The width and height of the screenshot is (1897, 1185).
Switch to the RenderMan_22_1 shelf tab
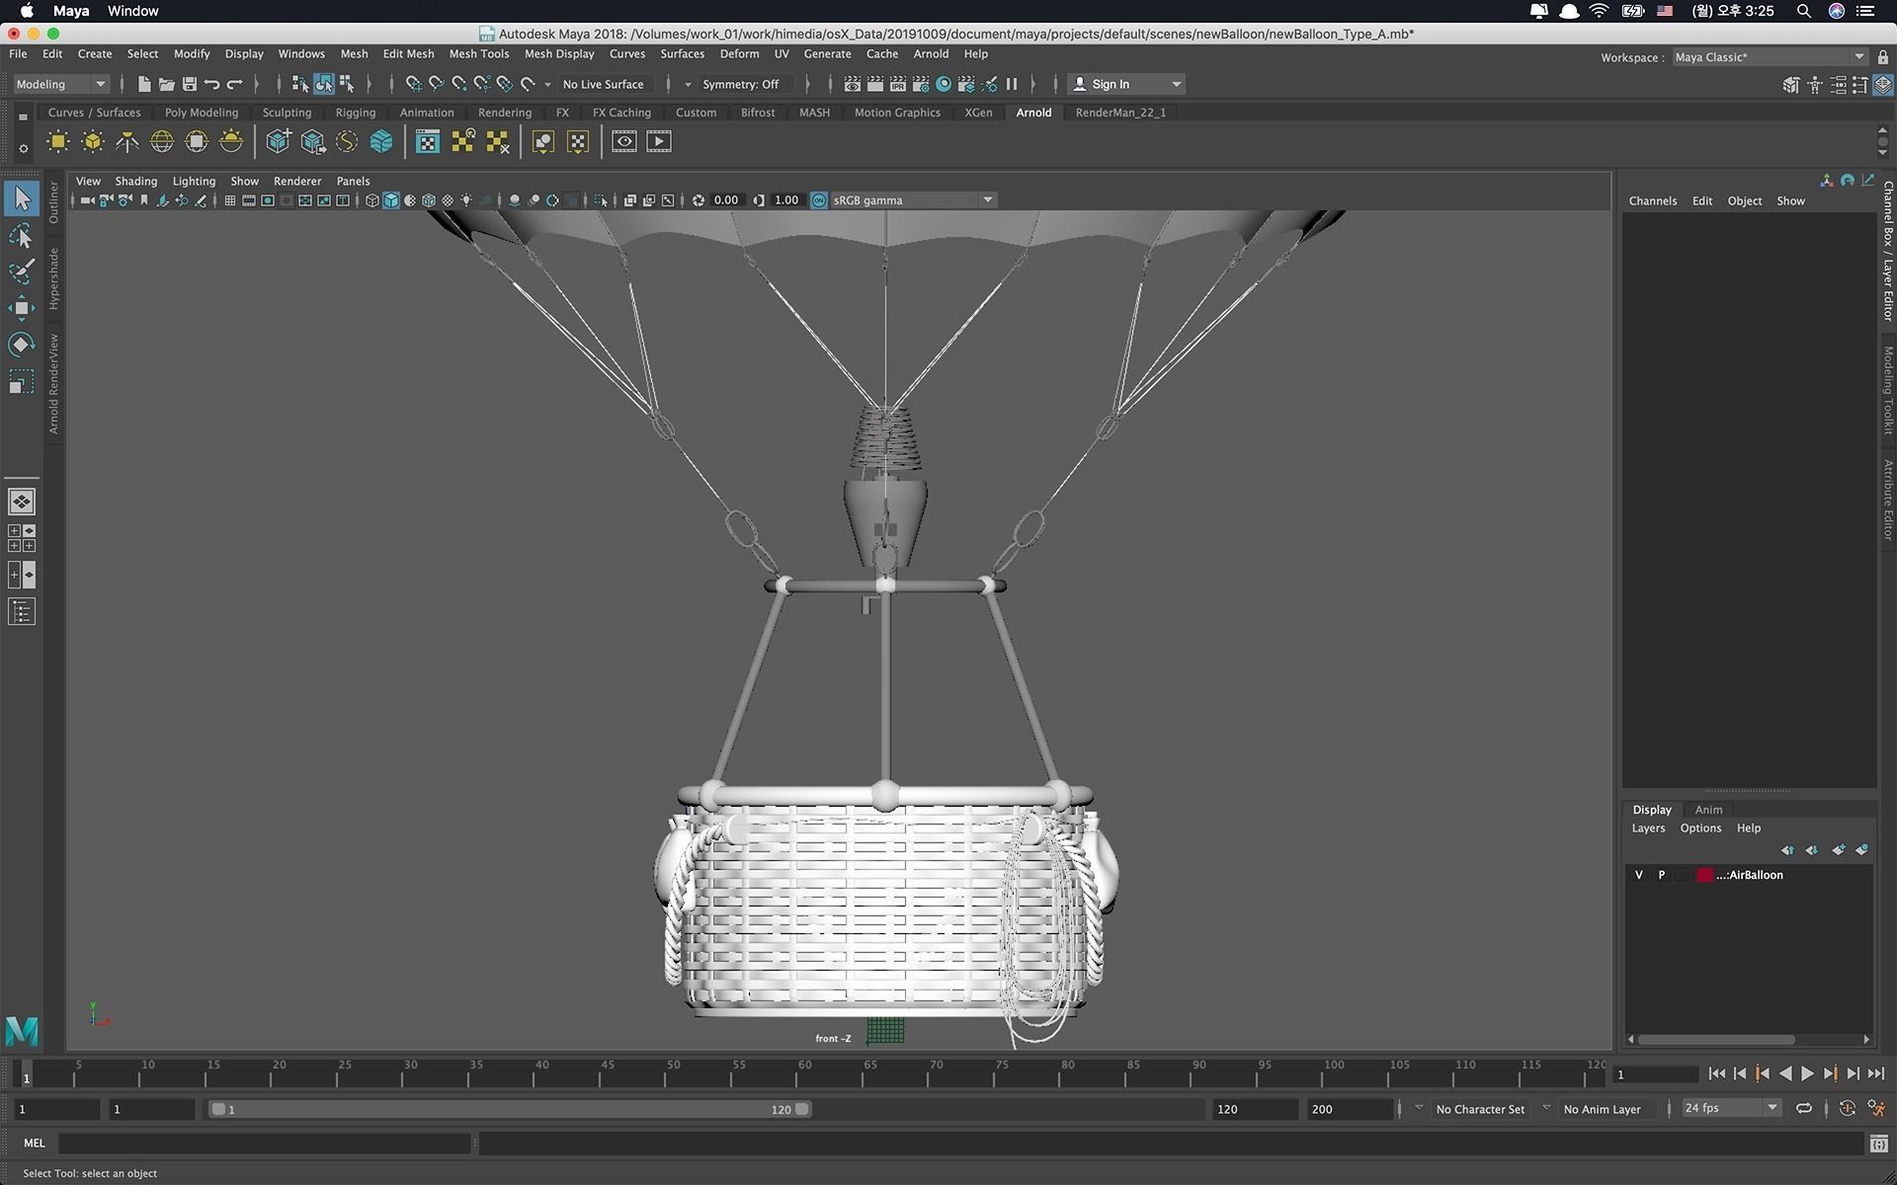point(1120,113)
